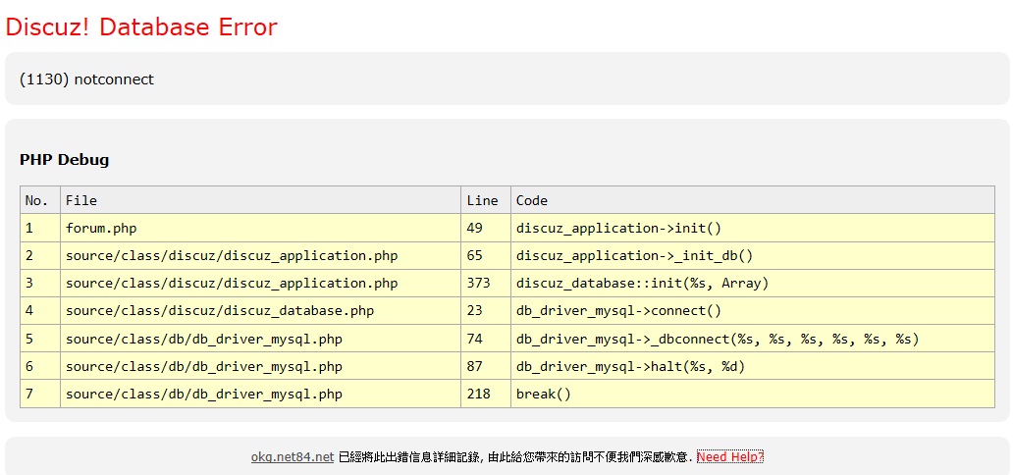Click row number 4 cell

point(40,311)
